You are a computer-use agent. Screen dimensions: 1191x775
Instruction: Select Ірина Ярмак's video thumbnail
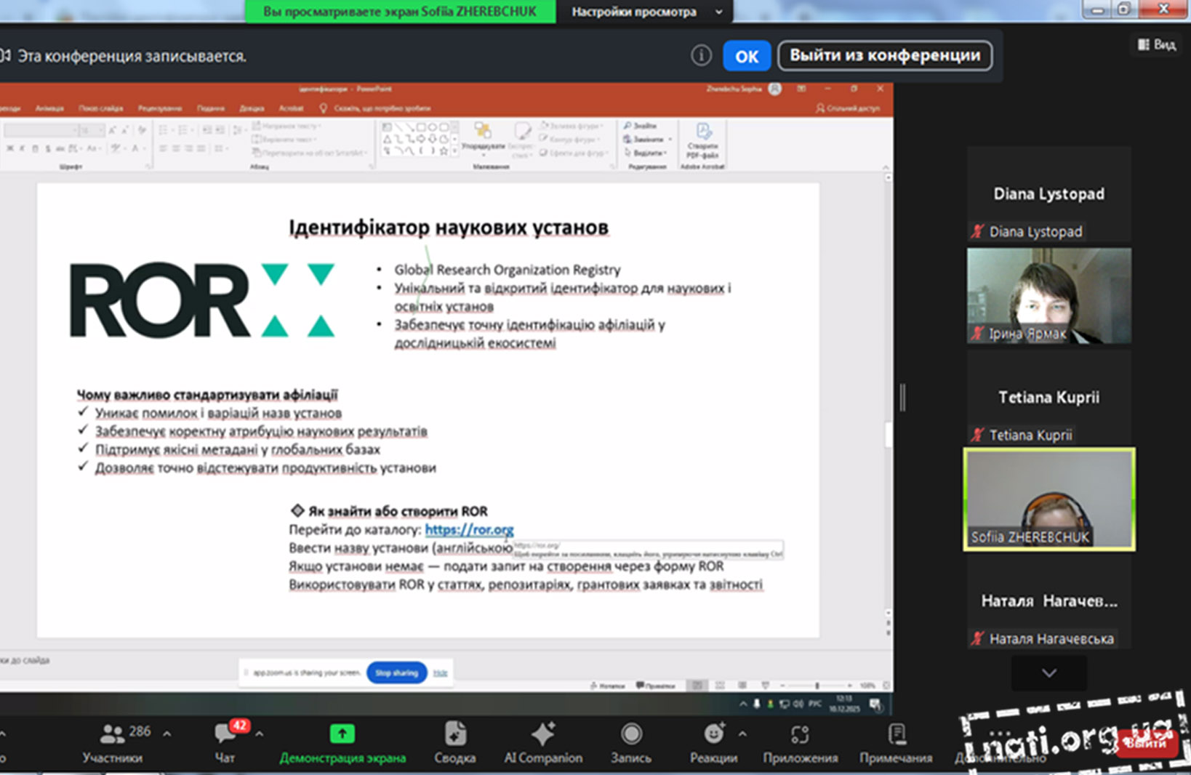1048,295
